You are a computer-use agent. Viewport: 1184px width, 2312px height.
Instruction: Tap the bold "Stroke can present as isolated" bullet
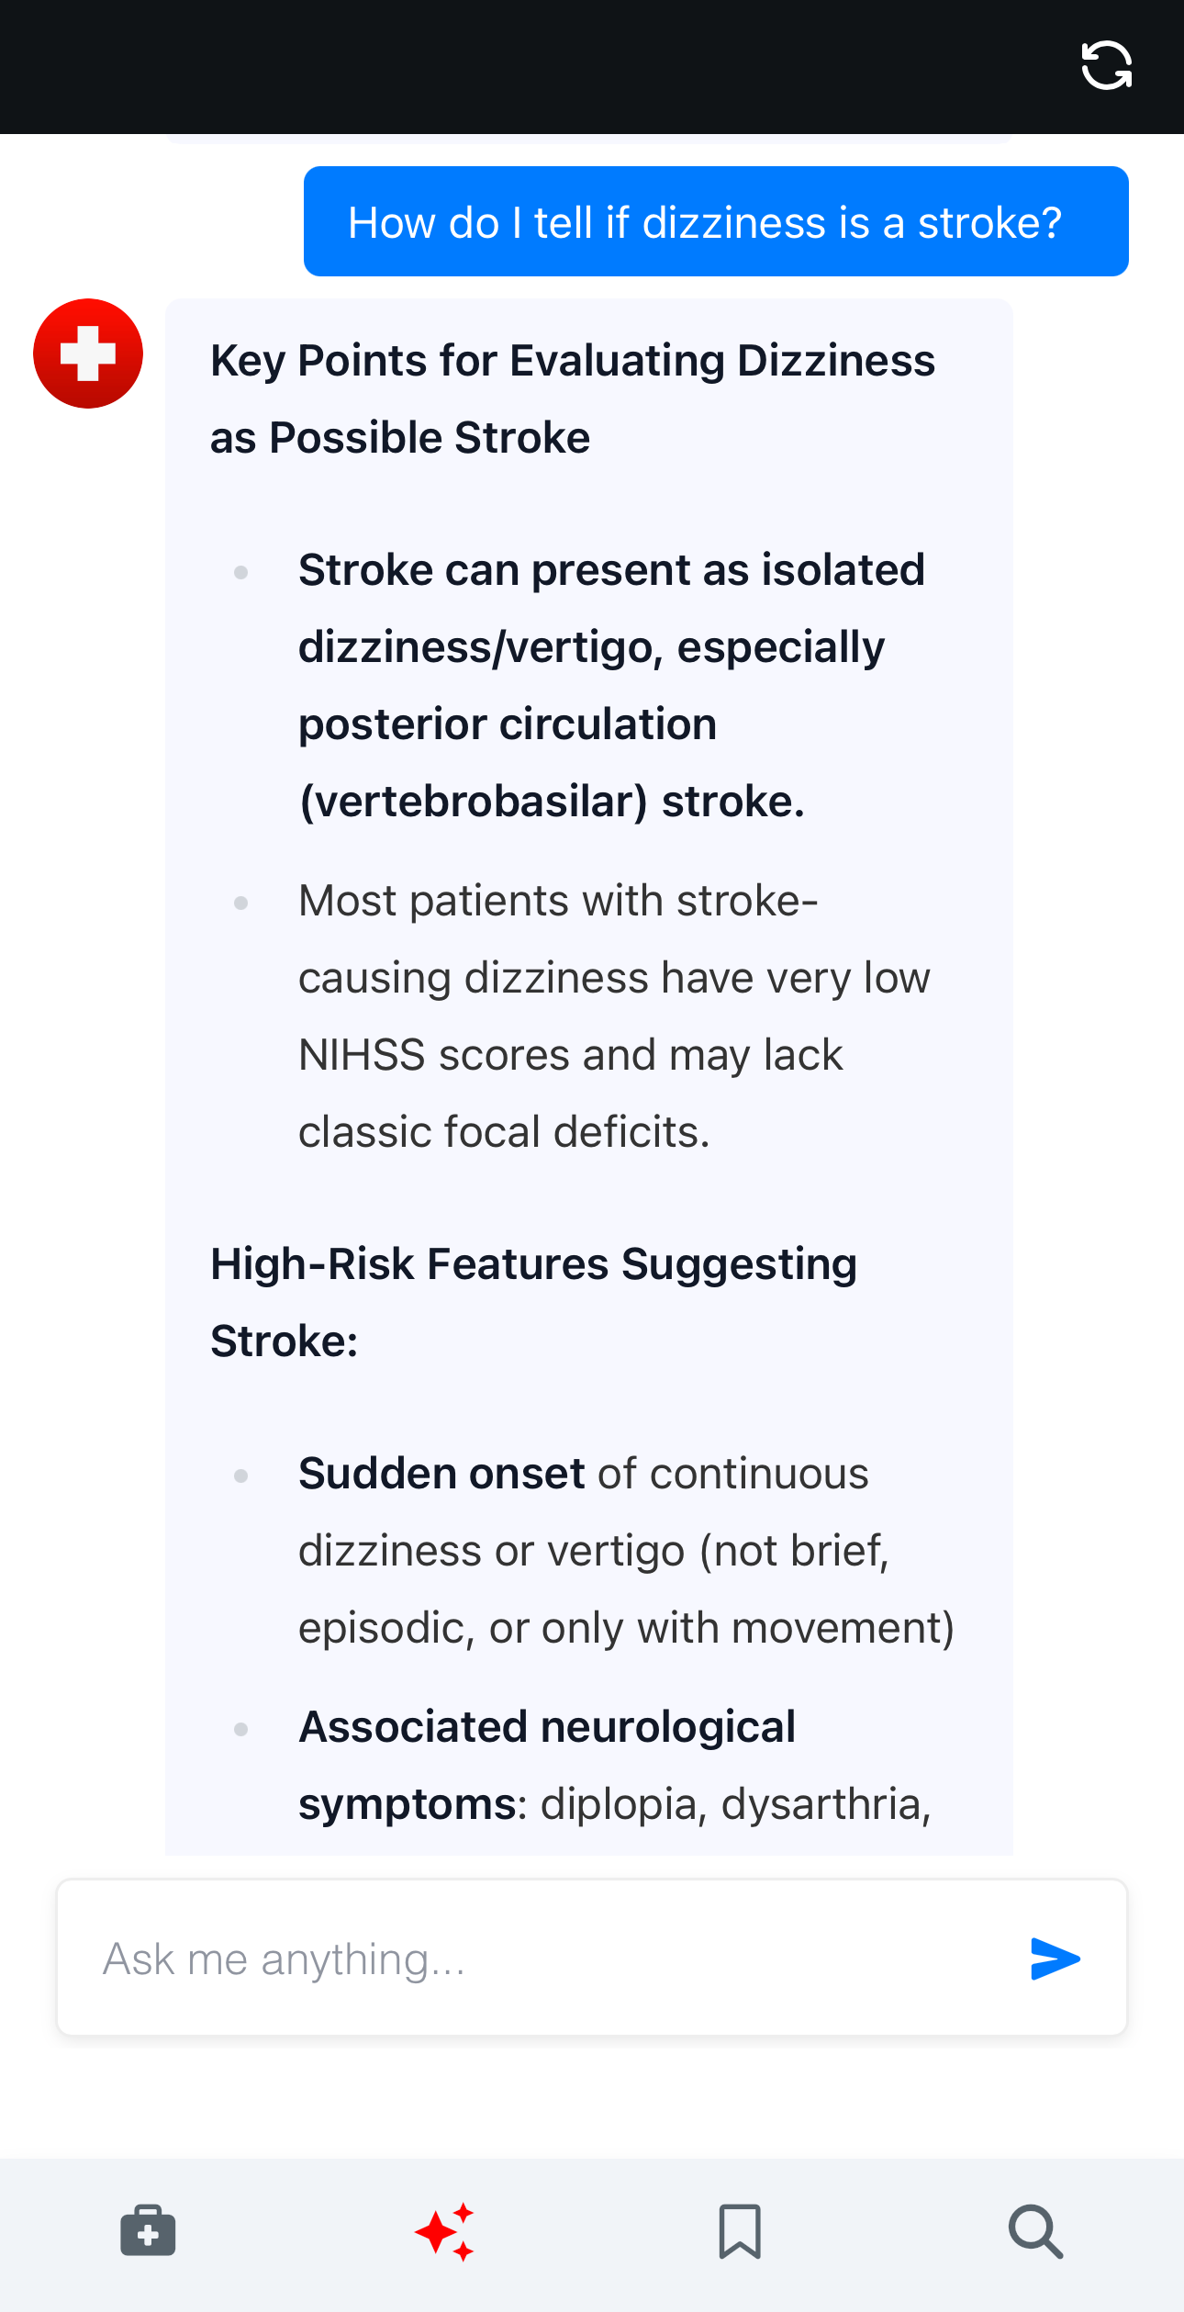pyautogui.click(x=611, y=570)
